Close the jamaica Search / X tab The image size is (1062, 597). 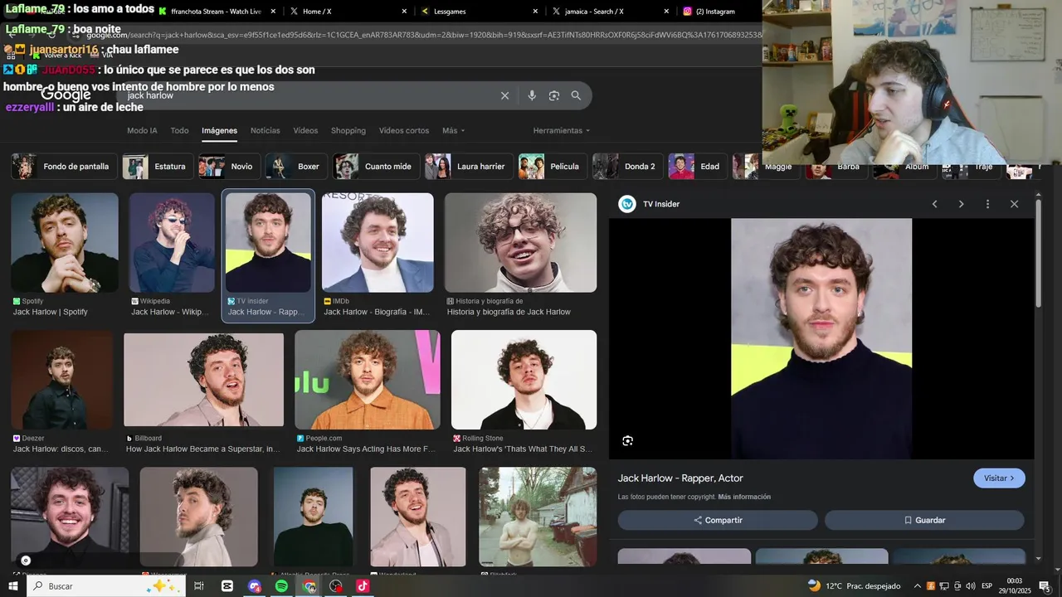click(666, 12)
